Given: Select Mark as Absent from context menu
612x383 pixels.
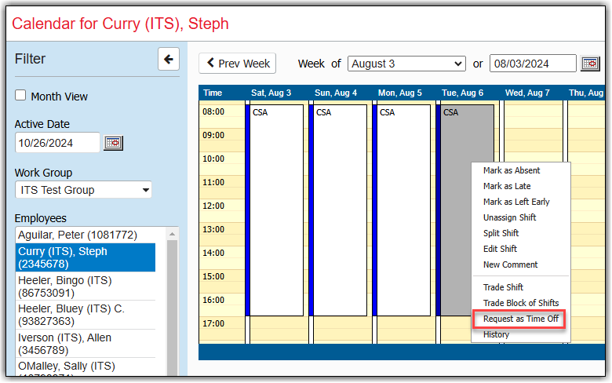Looking at the screenshot, I should click(512, 170).
